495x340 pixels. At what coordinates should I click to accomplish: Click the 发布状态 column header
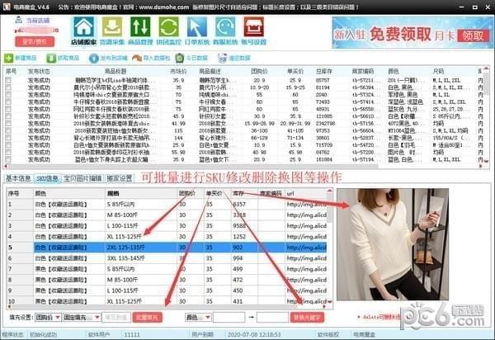click(x=39, y=72)
